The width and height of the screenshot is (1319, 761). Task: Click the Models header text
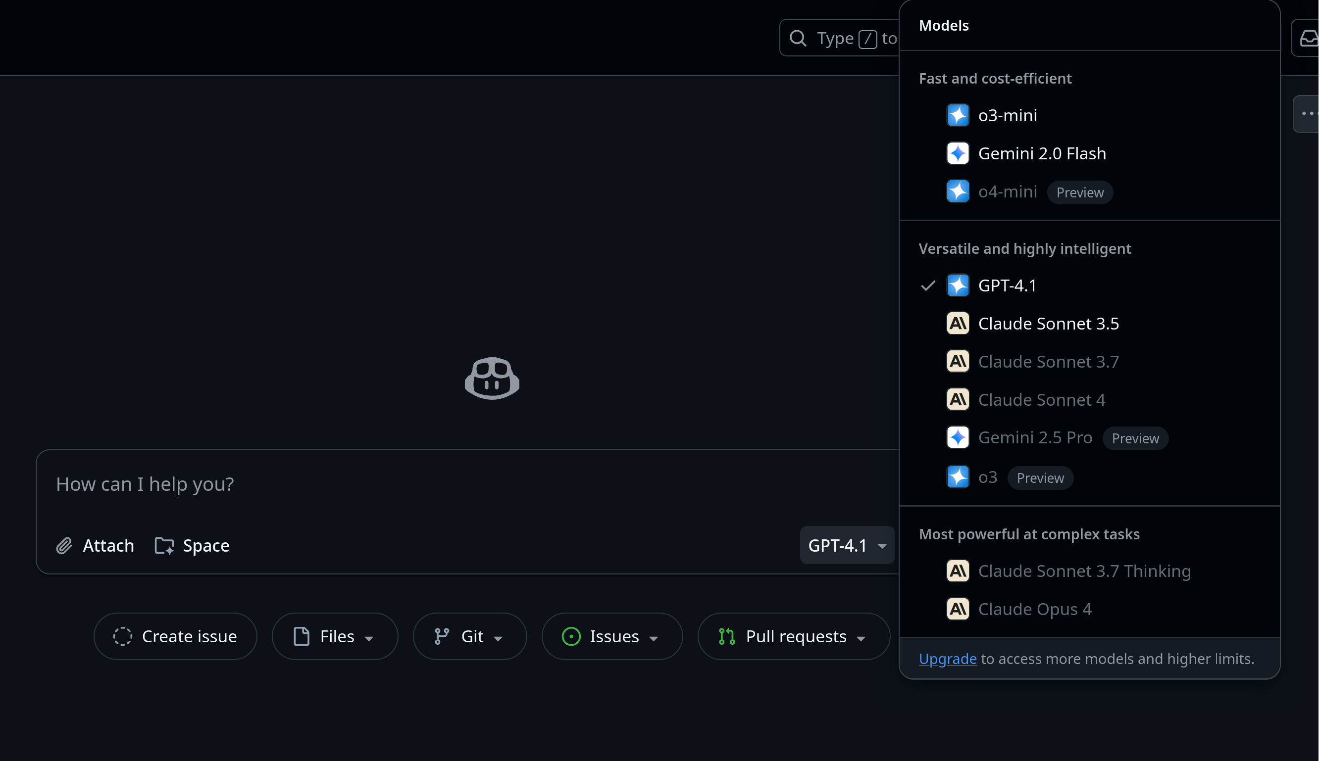coord(944,26)
